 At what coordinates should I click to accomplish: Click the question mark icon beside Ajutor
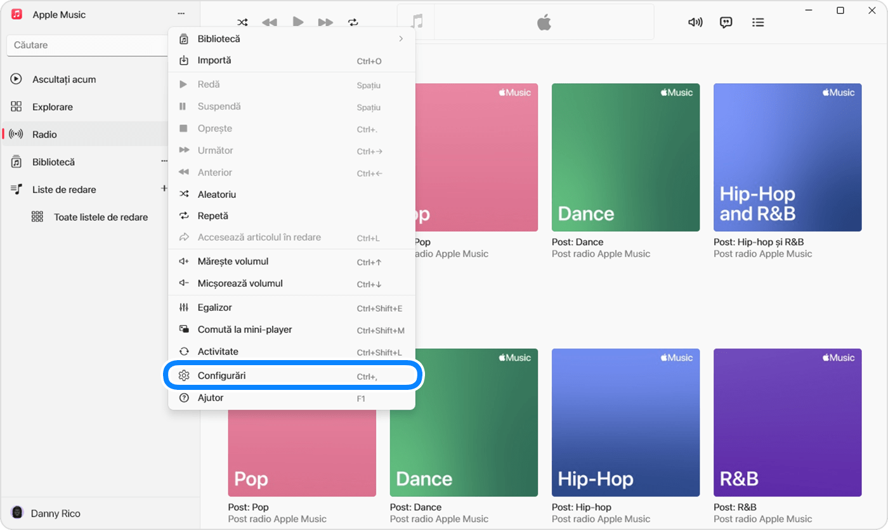click(184, 397)
